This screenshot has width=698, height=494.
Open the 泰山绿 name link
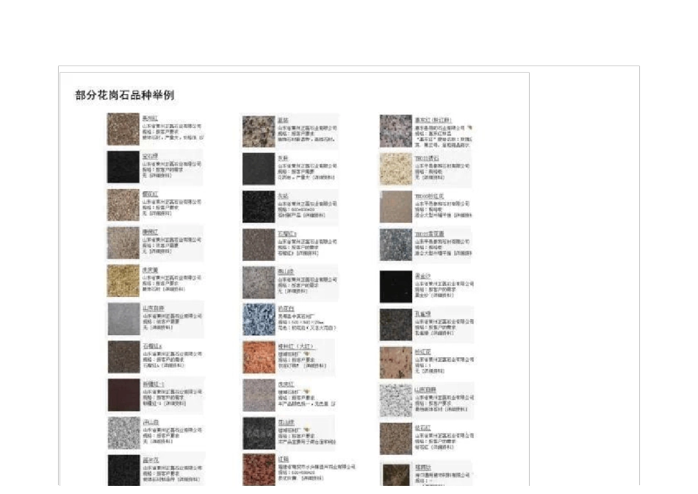(x=286, y=271)
